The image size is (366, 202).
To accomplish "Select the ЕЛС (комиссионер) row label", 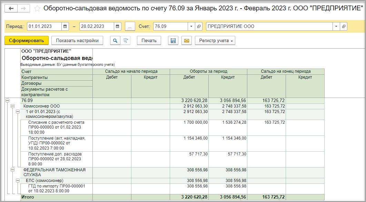I will pyautogui.click(x=44, y=181).
